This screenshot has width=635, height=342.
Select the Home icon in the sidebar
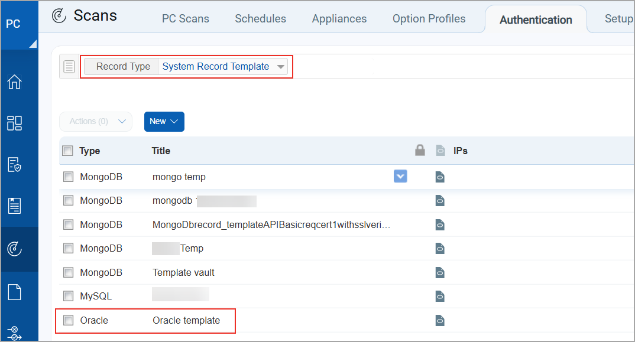tap(20, 82)
